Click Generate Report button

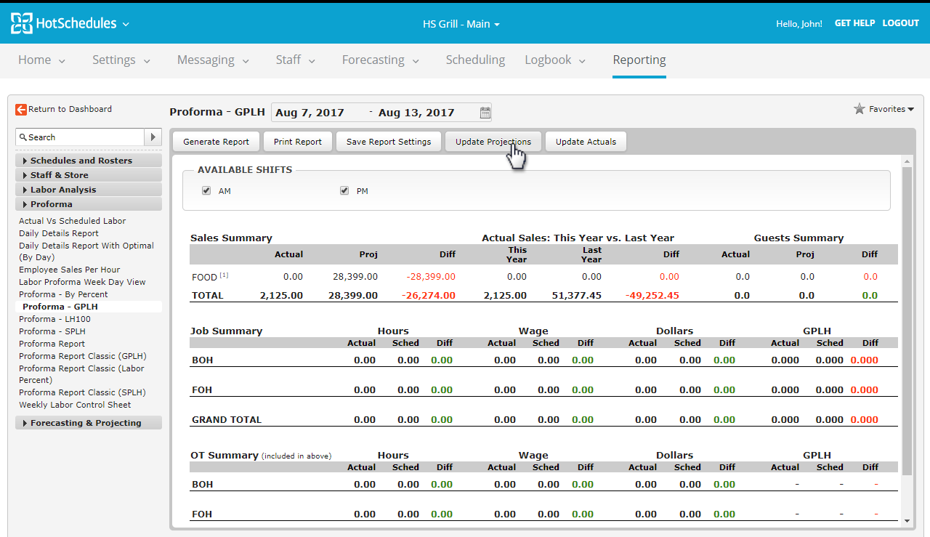click(x=216, y=142)
